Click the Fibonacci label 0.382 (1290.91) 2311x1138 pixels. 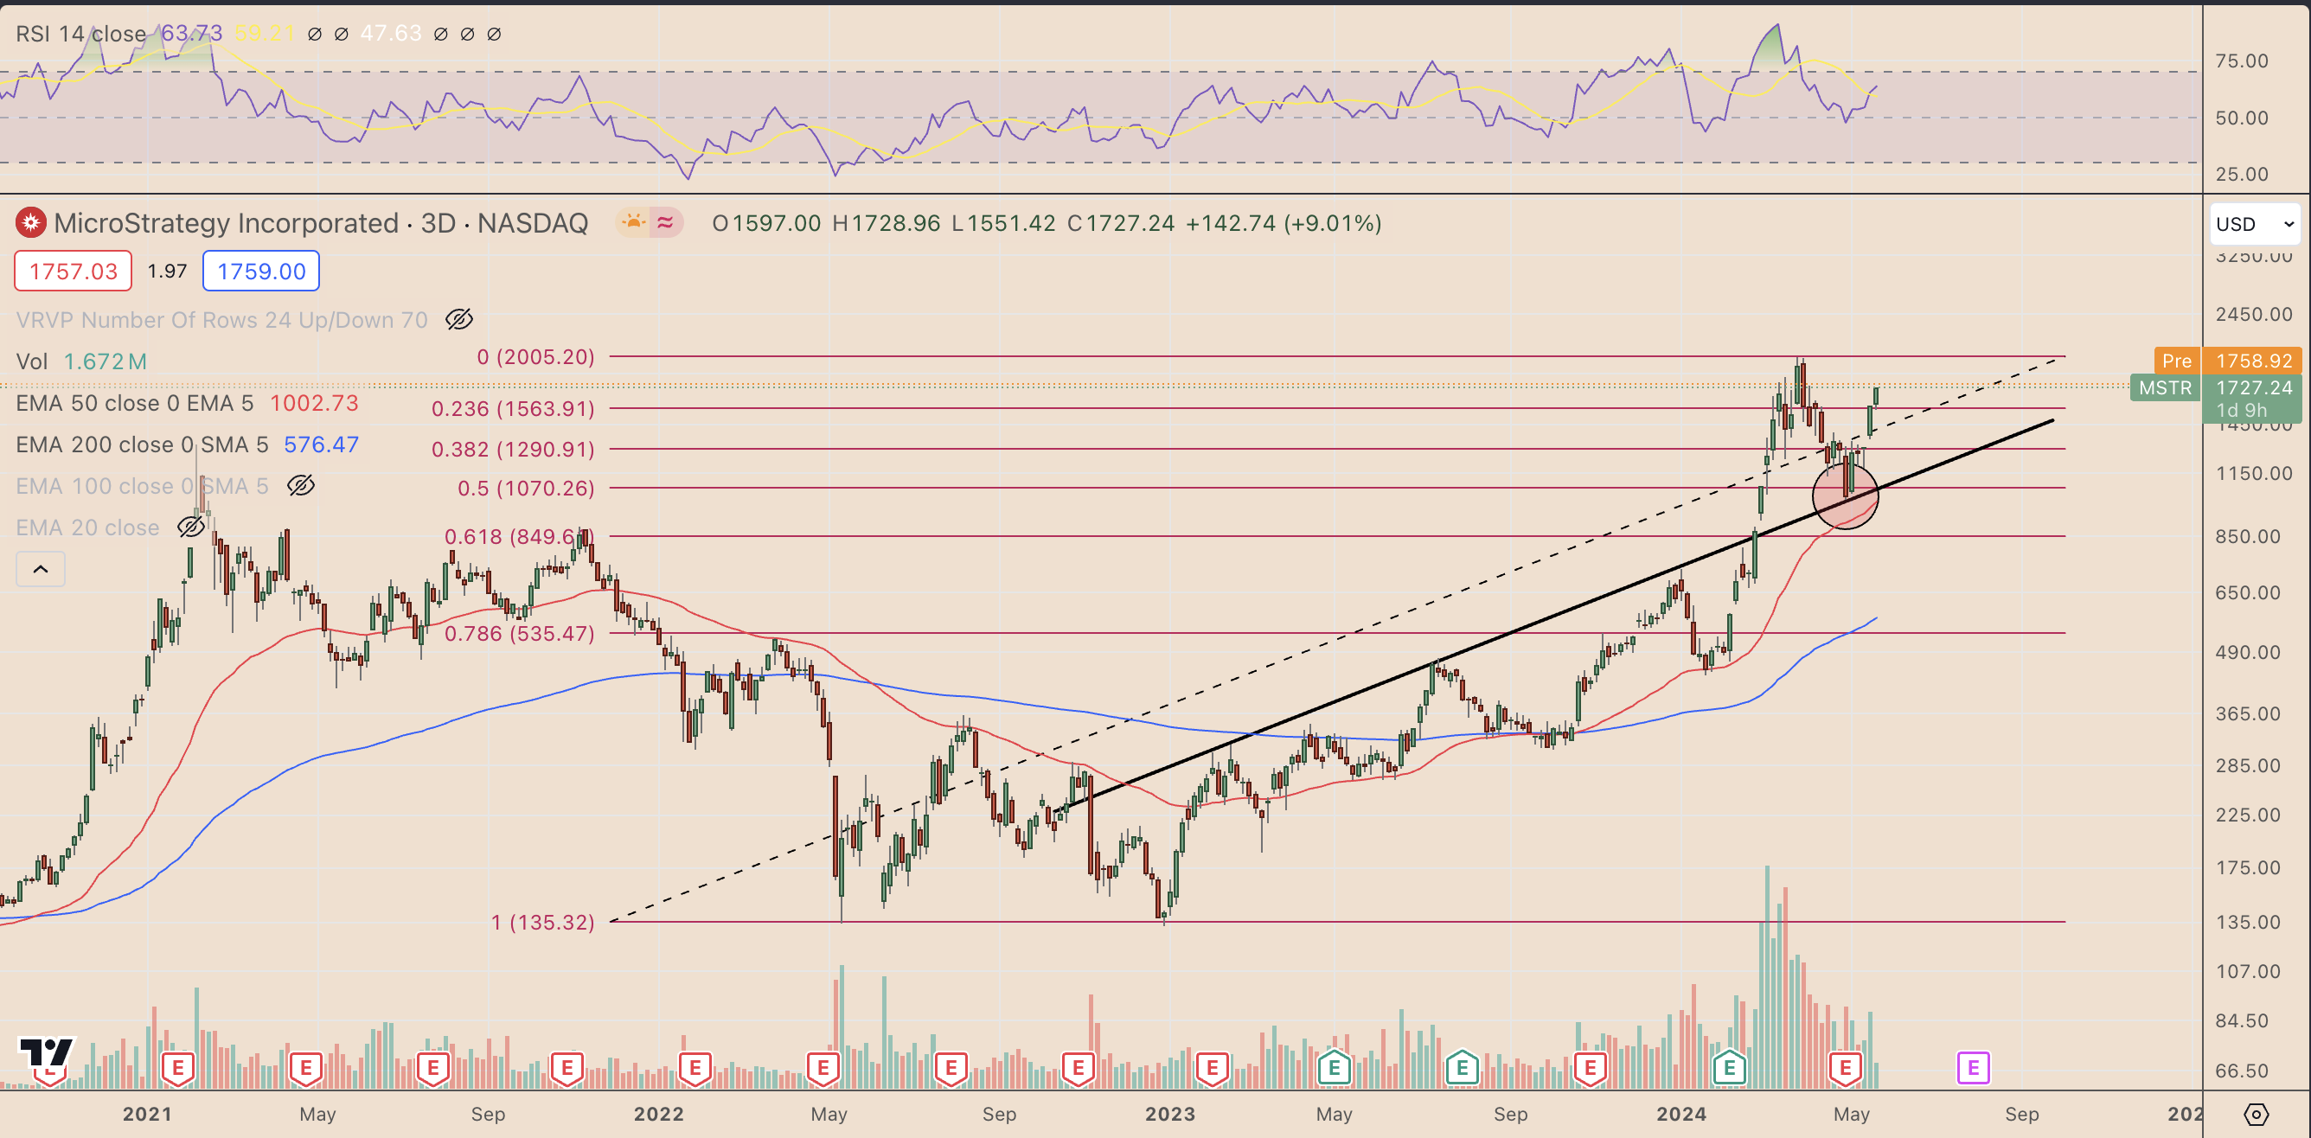[x=513, y=449]
